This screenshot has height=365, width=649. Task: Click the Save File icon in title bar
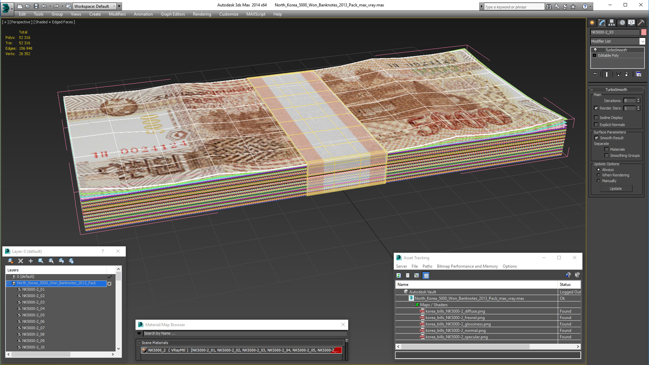[x=36, y=6]
